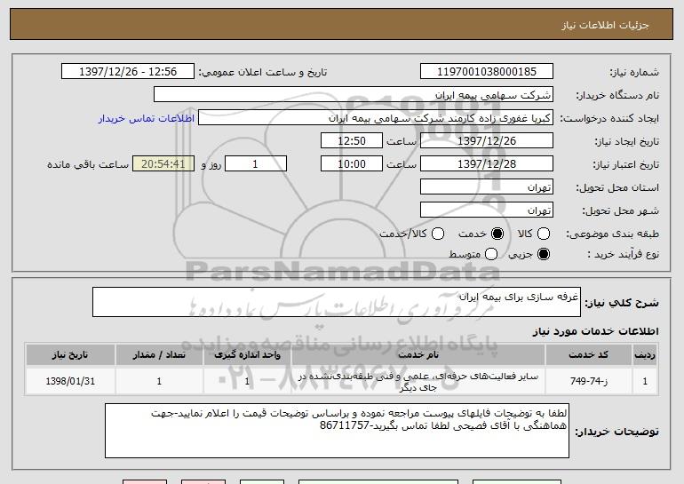
Task: Click public announcement date field 12:56
Action: pos(128,72)
